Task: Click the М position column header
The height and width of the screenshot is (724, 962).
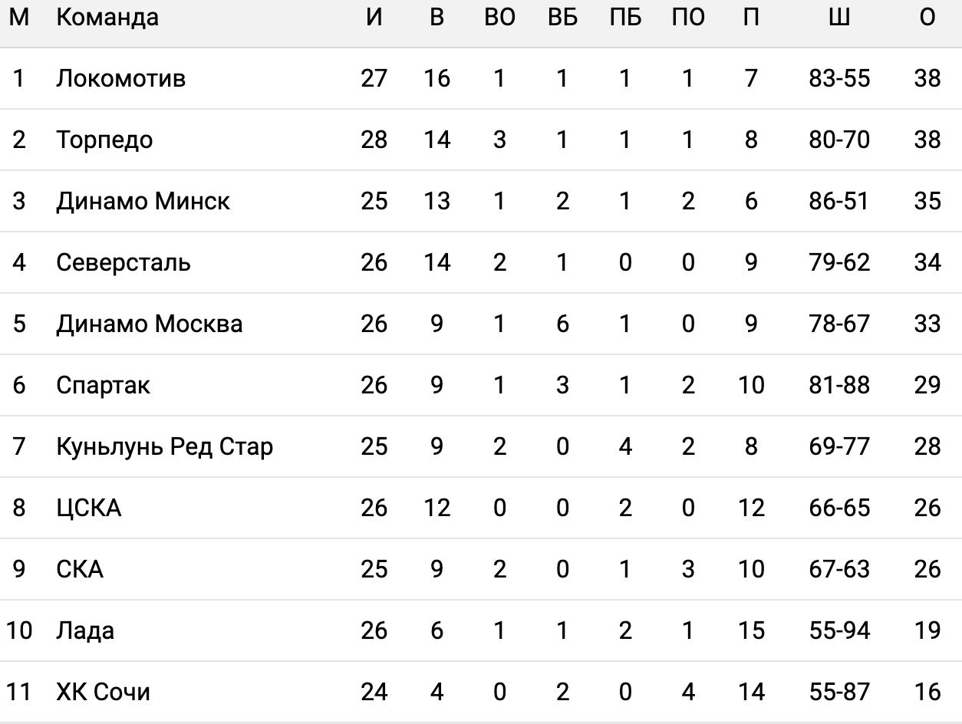Action: [x=19, y=17]
